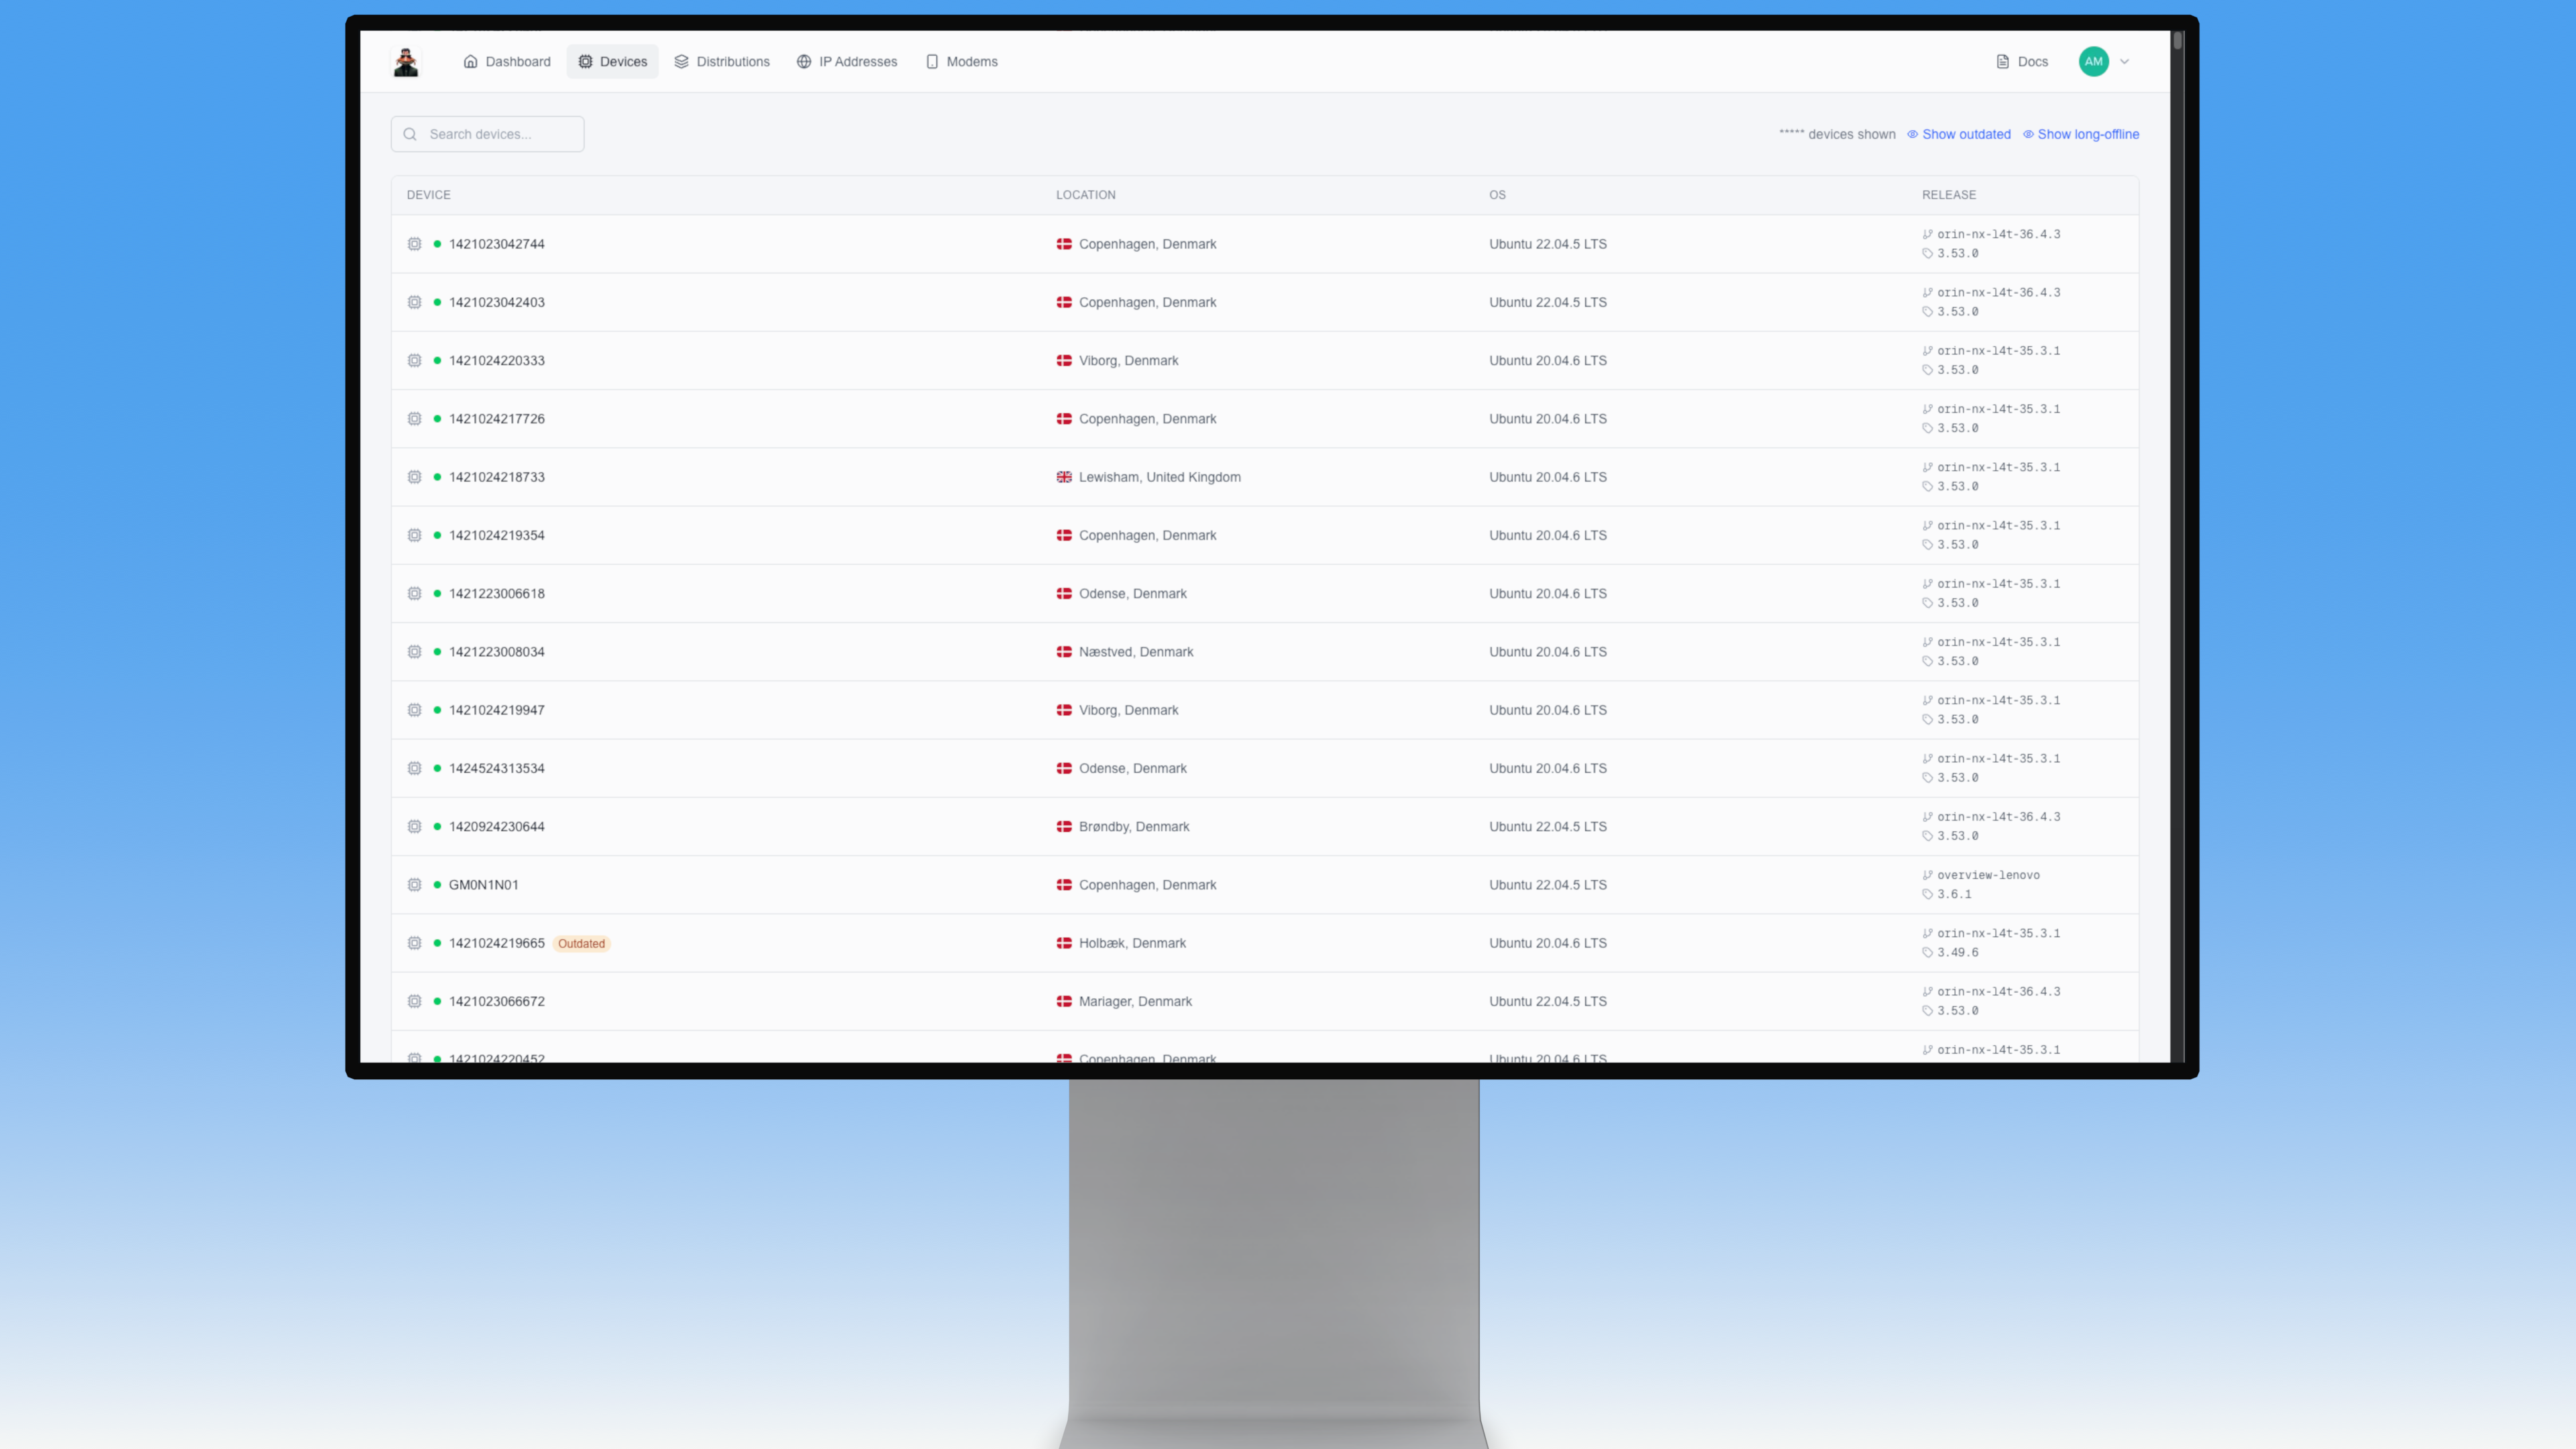
Task: Click the search magnifier icon
Action: click(x=410, y=134)
